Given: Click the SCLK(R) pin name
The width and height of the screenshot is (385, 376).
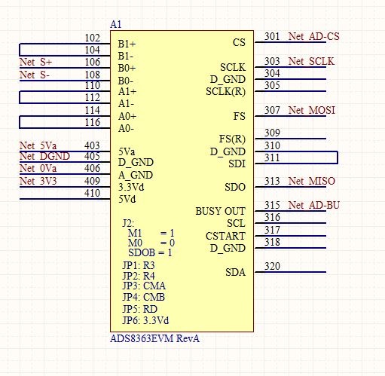Looking at the screenshot, I should tap(226, 92).
